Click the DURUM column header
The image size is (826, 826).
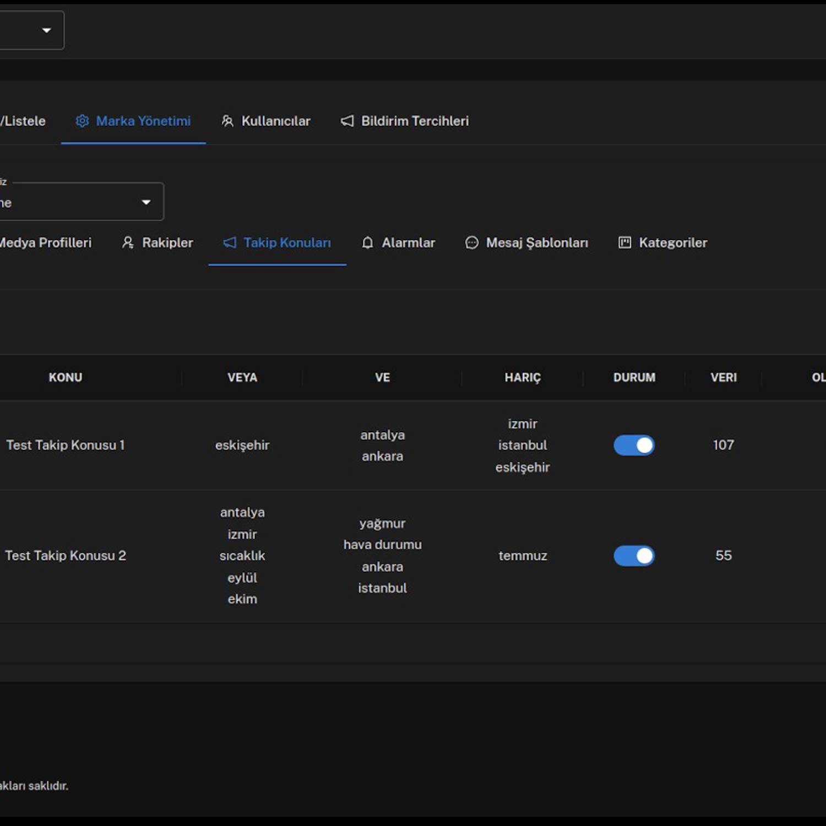pyautogui.click(x=634, y=378)
